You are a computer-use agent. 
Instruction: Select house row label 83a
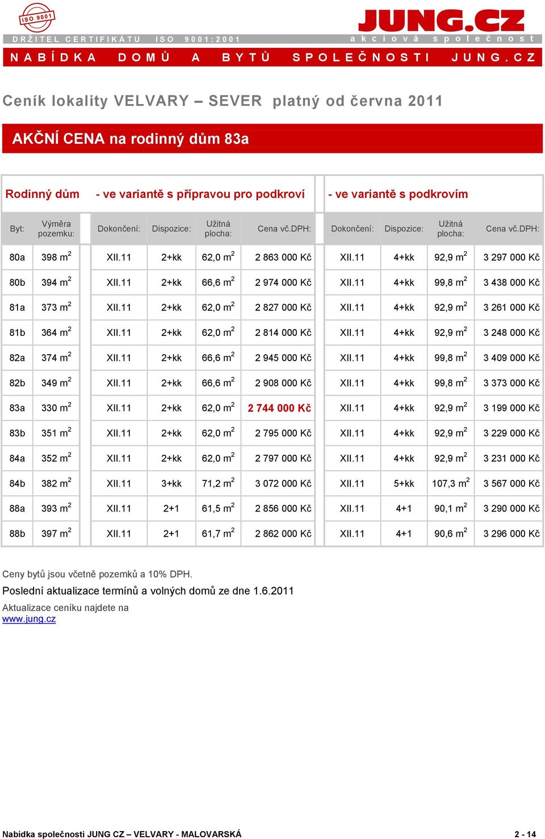coord(17,408)
